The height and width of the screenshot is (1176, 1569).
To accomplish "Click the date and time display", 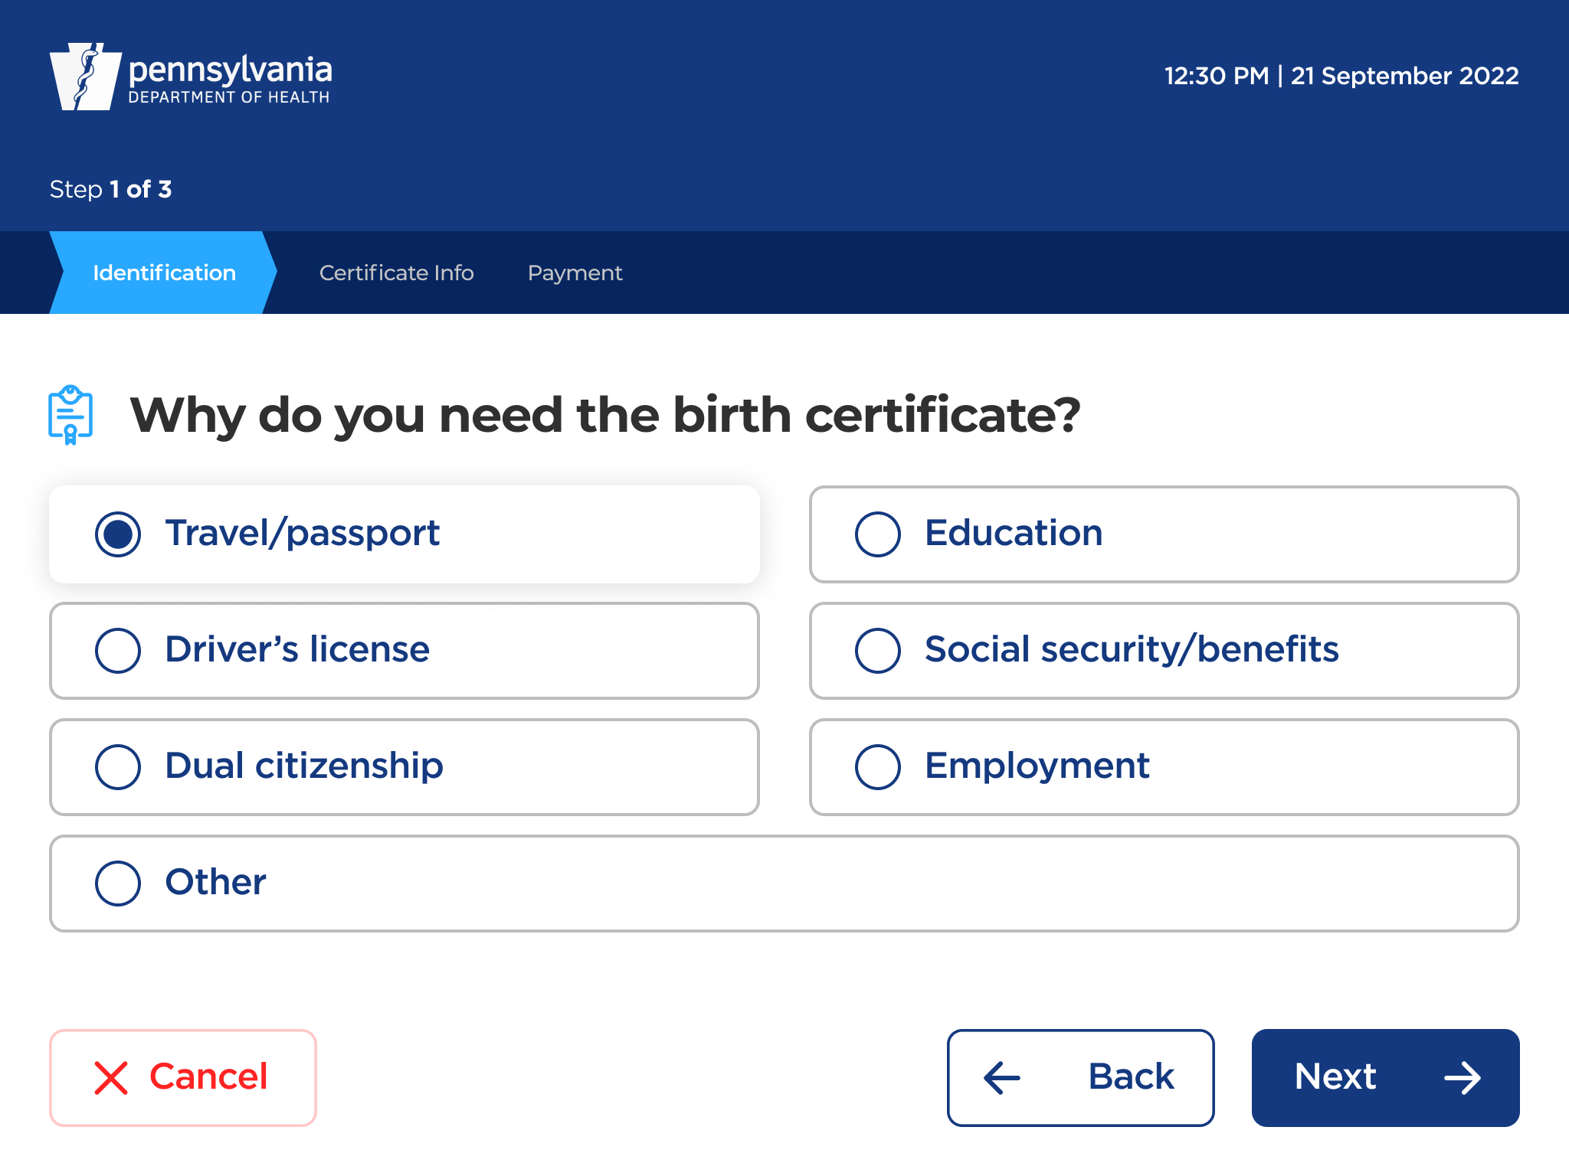I will 1341,76.
